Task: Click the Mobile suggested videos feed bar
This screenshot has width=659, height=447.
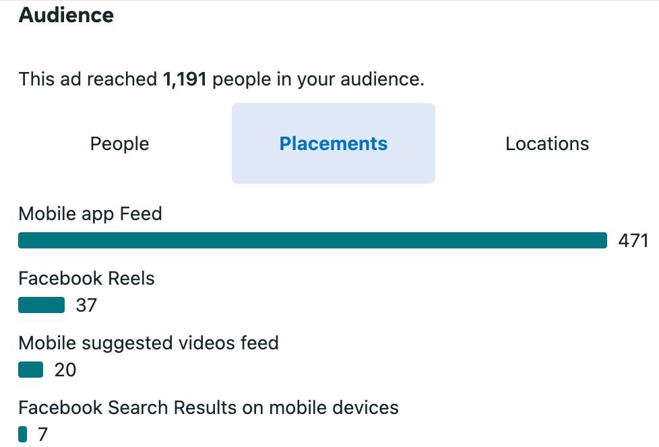Action: (x=31, y=370)
